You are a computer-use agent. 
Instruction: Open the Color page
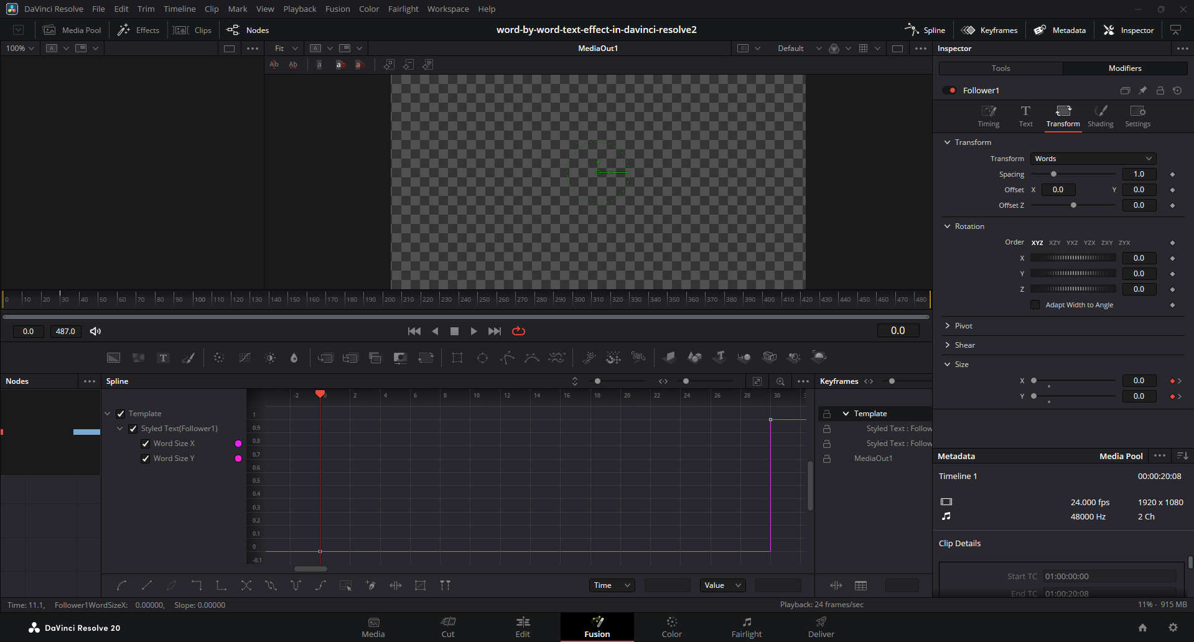671,627
